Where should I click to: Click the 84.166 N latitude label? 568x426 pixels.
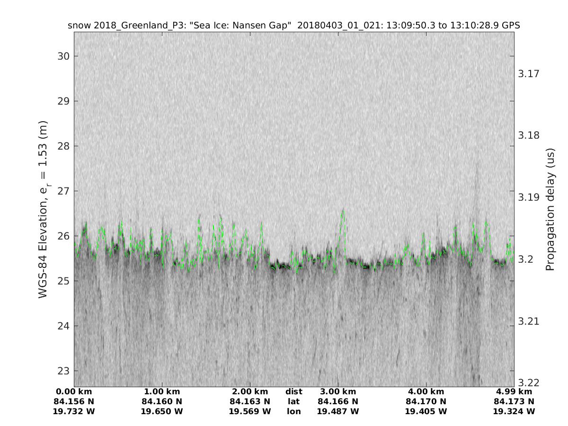tap(338, 402)
